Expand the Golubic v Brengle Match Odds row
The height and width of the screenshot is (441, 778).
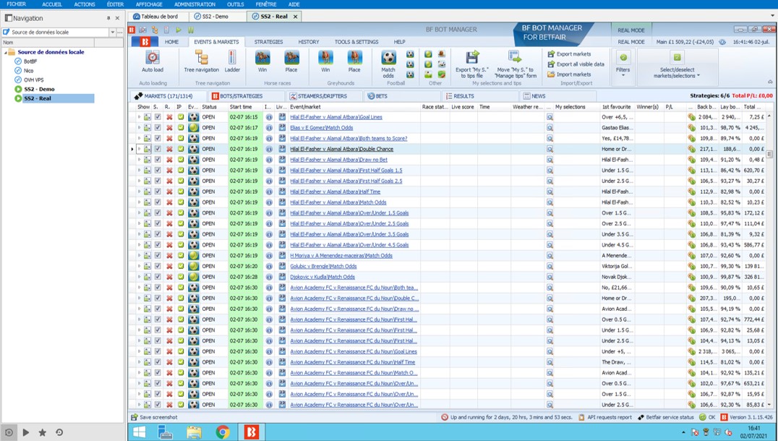(139, 266)
